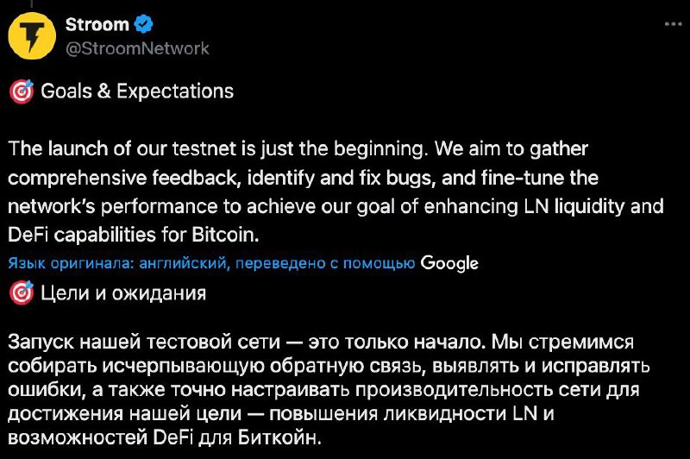690x459 pixels.
Task: Click the line 'comprehensive feedback, identify and fix bugs'
Action: click(304, 178)
